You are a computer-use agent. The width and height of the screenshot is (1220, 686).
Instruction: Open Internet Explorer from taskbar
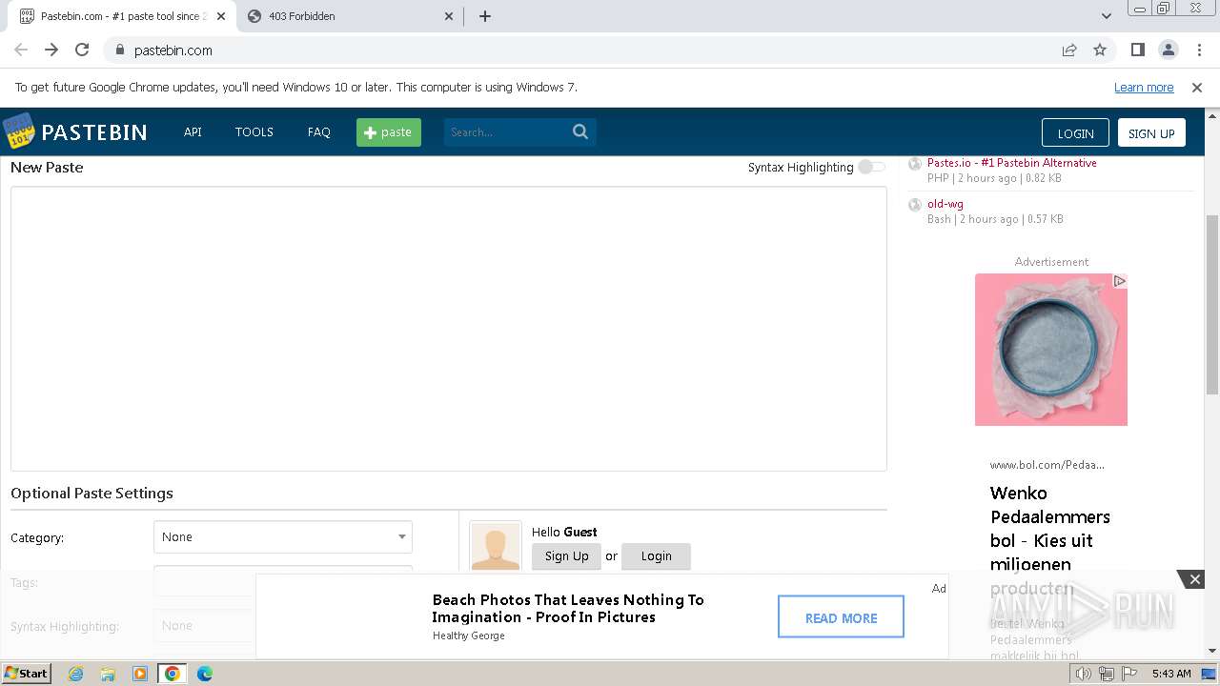click(x=75, y=674)
